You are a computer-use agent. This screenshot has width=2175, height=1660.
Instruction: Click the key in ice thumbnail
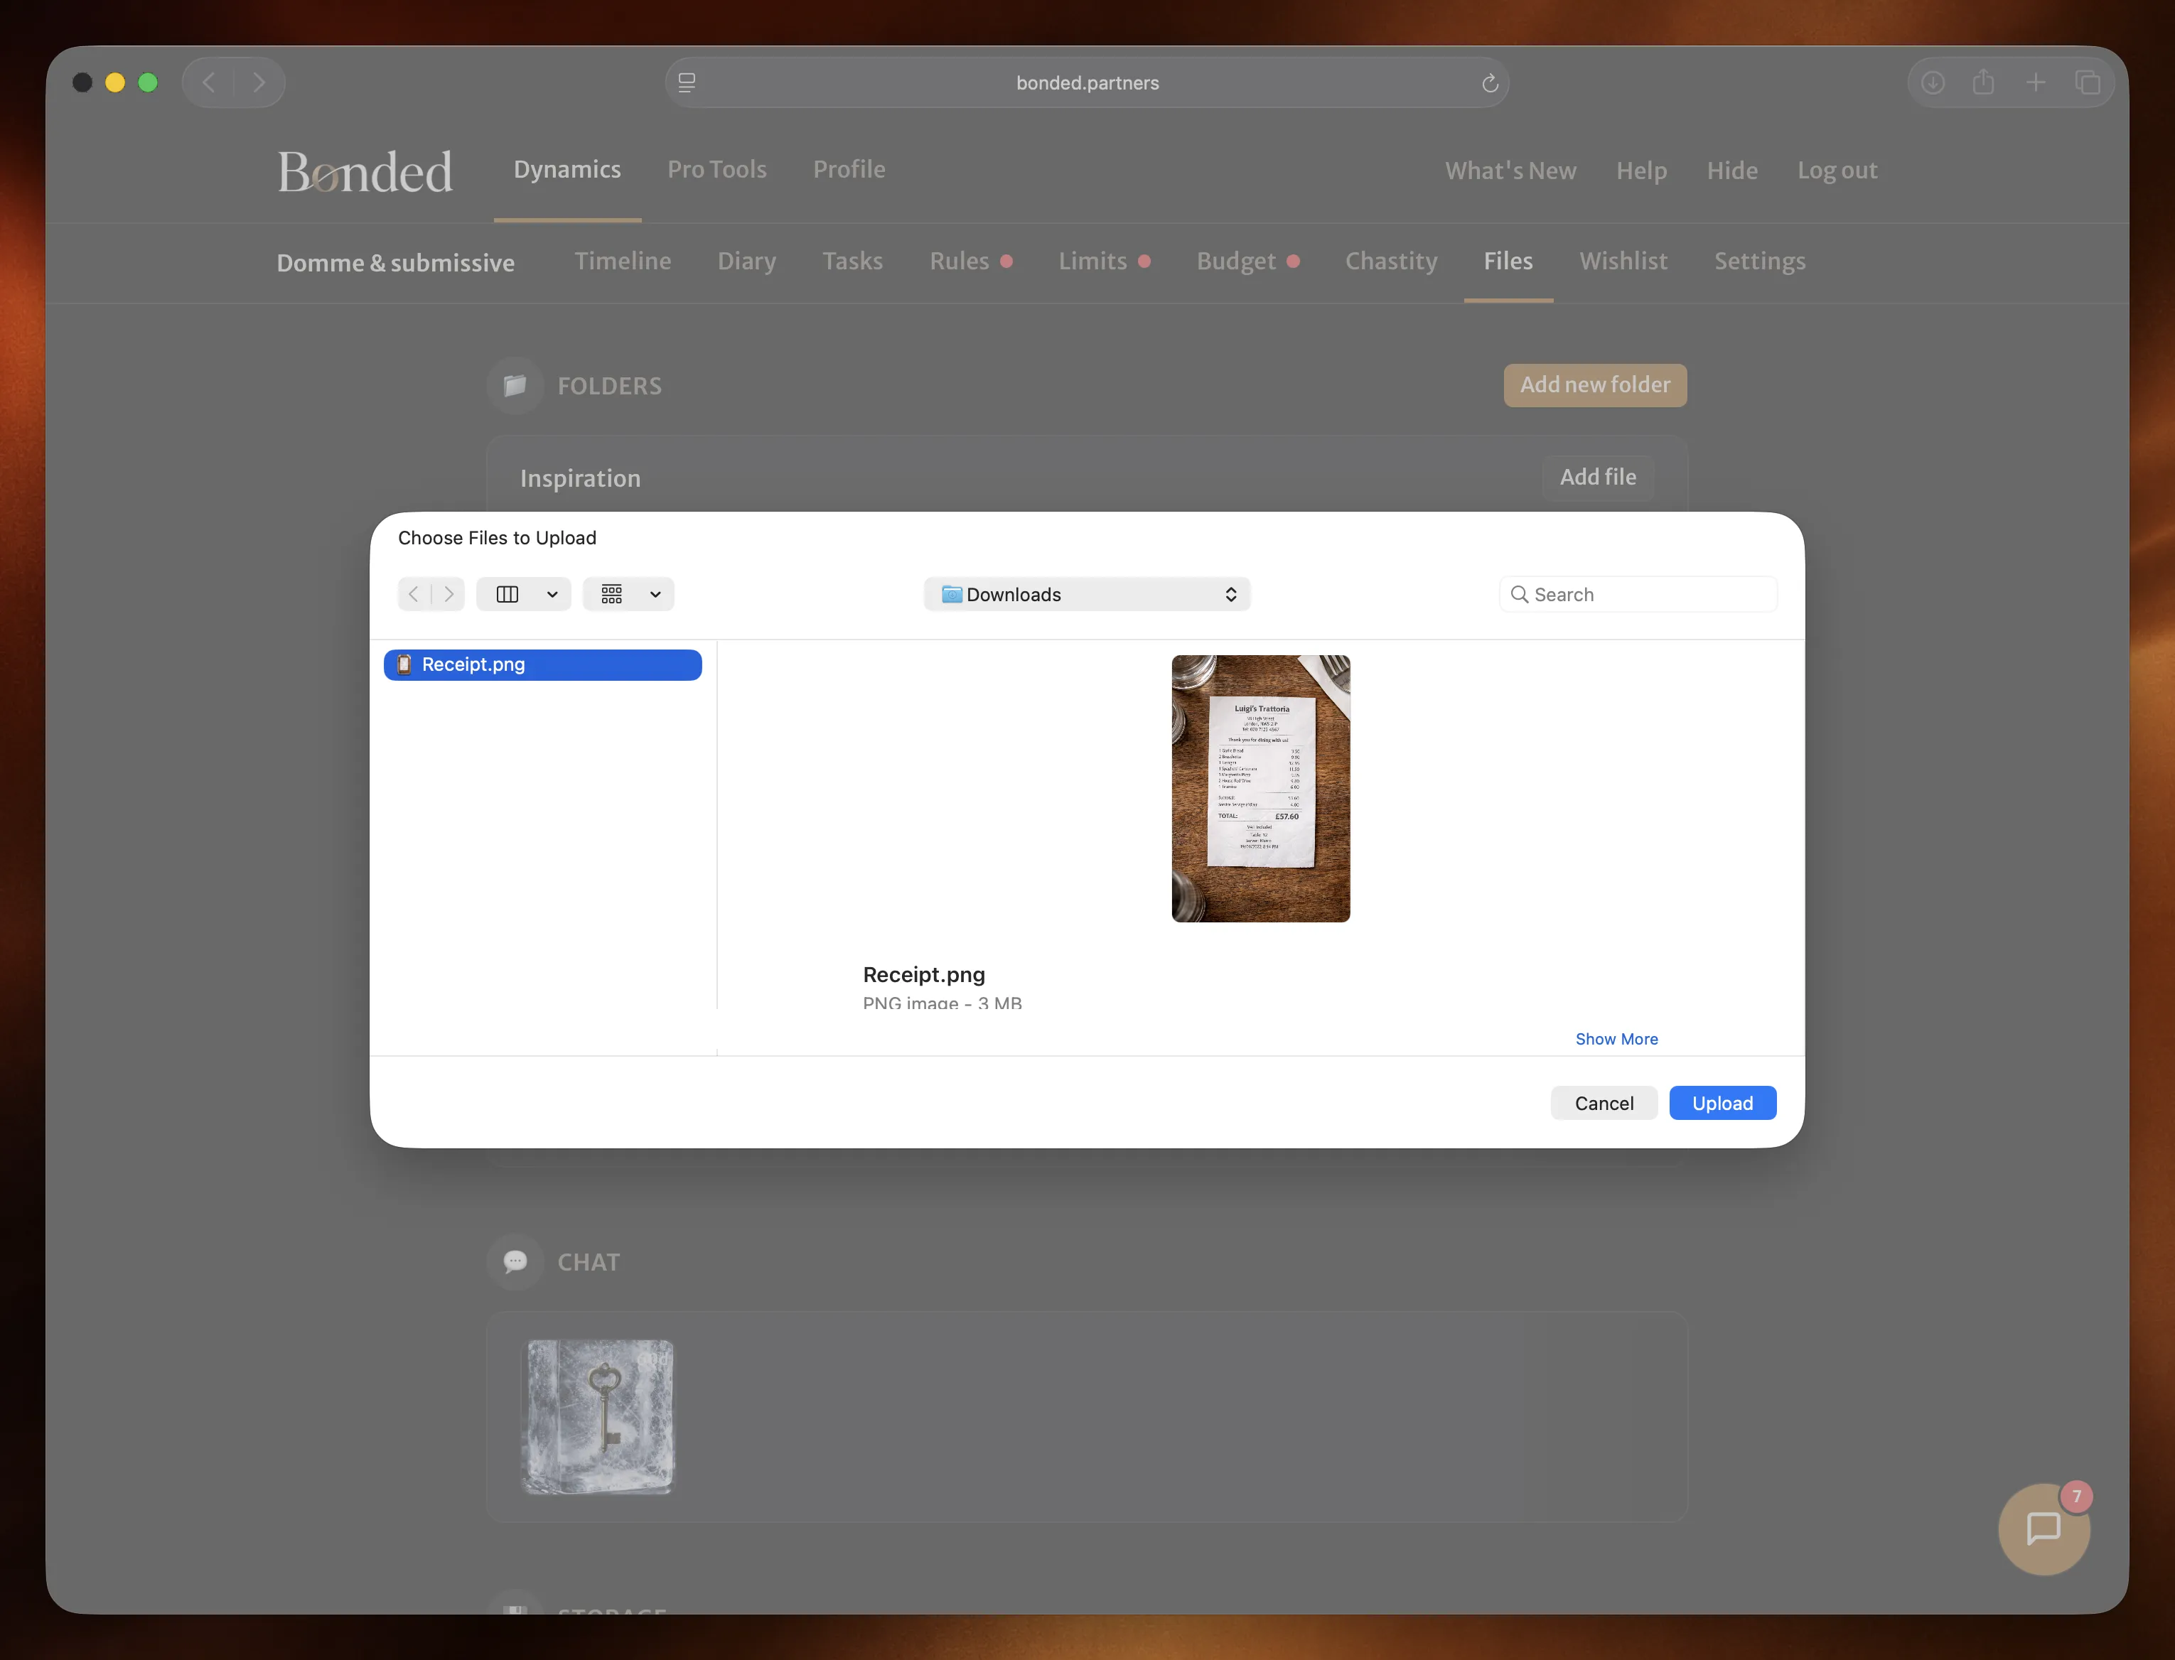(x=598, y=1417)
